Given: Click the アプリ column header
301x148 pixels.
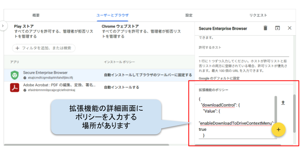Looking at the screenshot, I should tap(15, 62).
